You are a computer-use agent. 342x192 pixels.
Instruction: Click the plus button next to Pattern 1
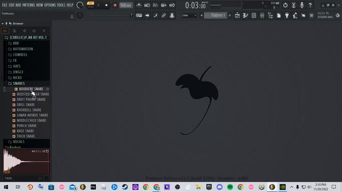tap(230, 15)
